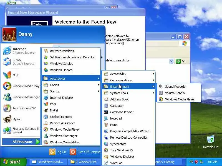Open MSN in Start menu recent list
This screenshot has height=166, width=222.
coord(21,75)
